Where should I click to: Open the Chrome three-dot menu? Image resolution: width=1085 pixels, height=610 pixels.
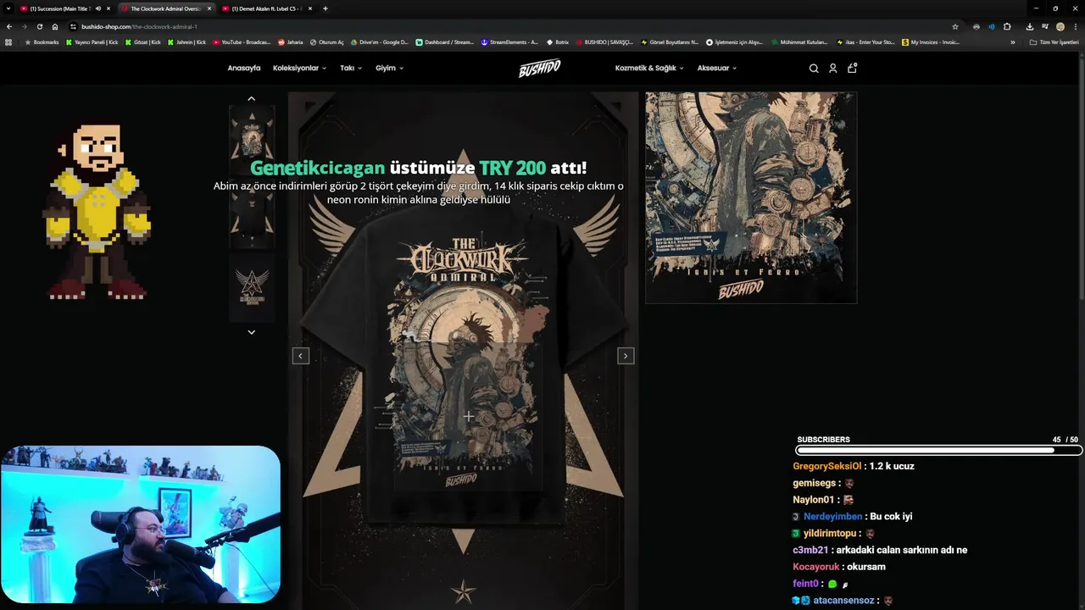pyautogui.click(x=1075, y=26)
